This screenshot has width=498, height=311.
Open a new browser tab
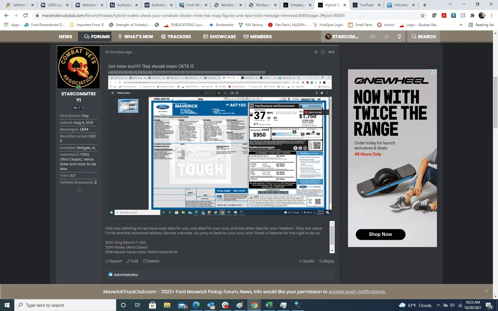(425, 5)
